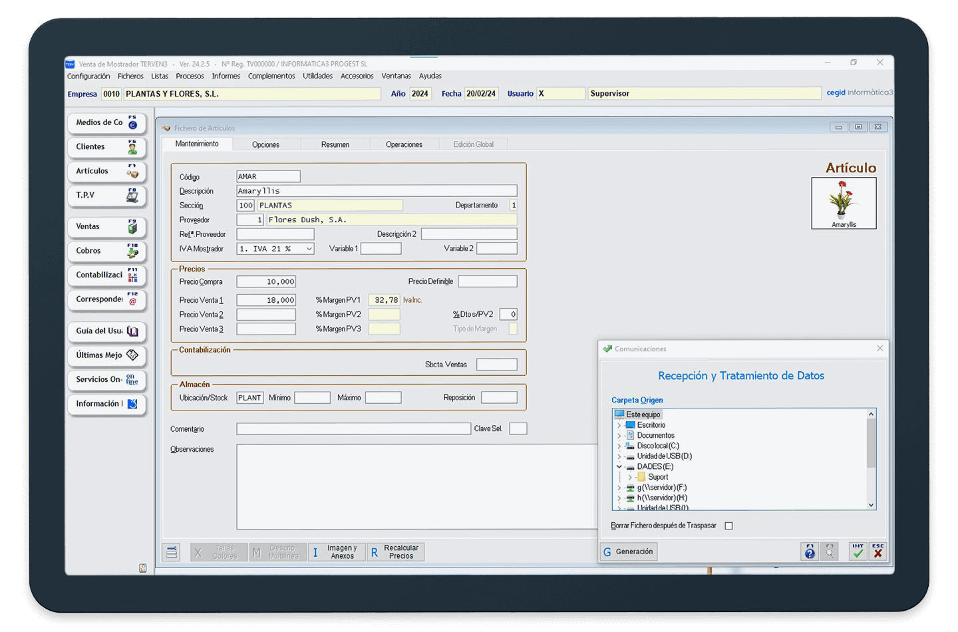Expand the Suport folder node
Image resolution: width=958 pixels, height=632 pixels.
(630, 478)
